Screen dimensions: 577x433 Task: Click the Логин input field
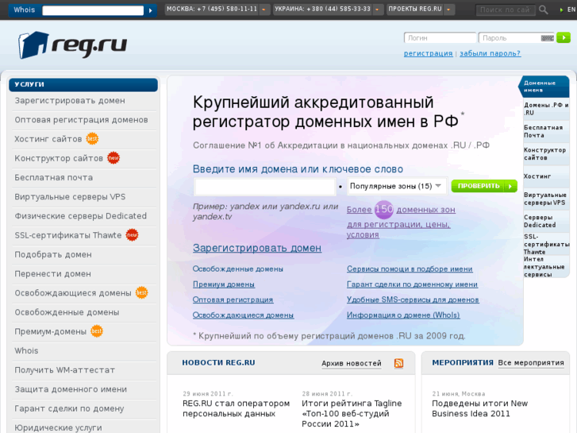(x=440, y=38)
